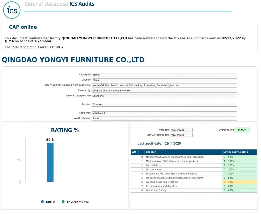
Task: Click the QINGDAO YONGYI FURNITURE CO.,LTD heading
Action: coord(74,60)
